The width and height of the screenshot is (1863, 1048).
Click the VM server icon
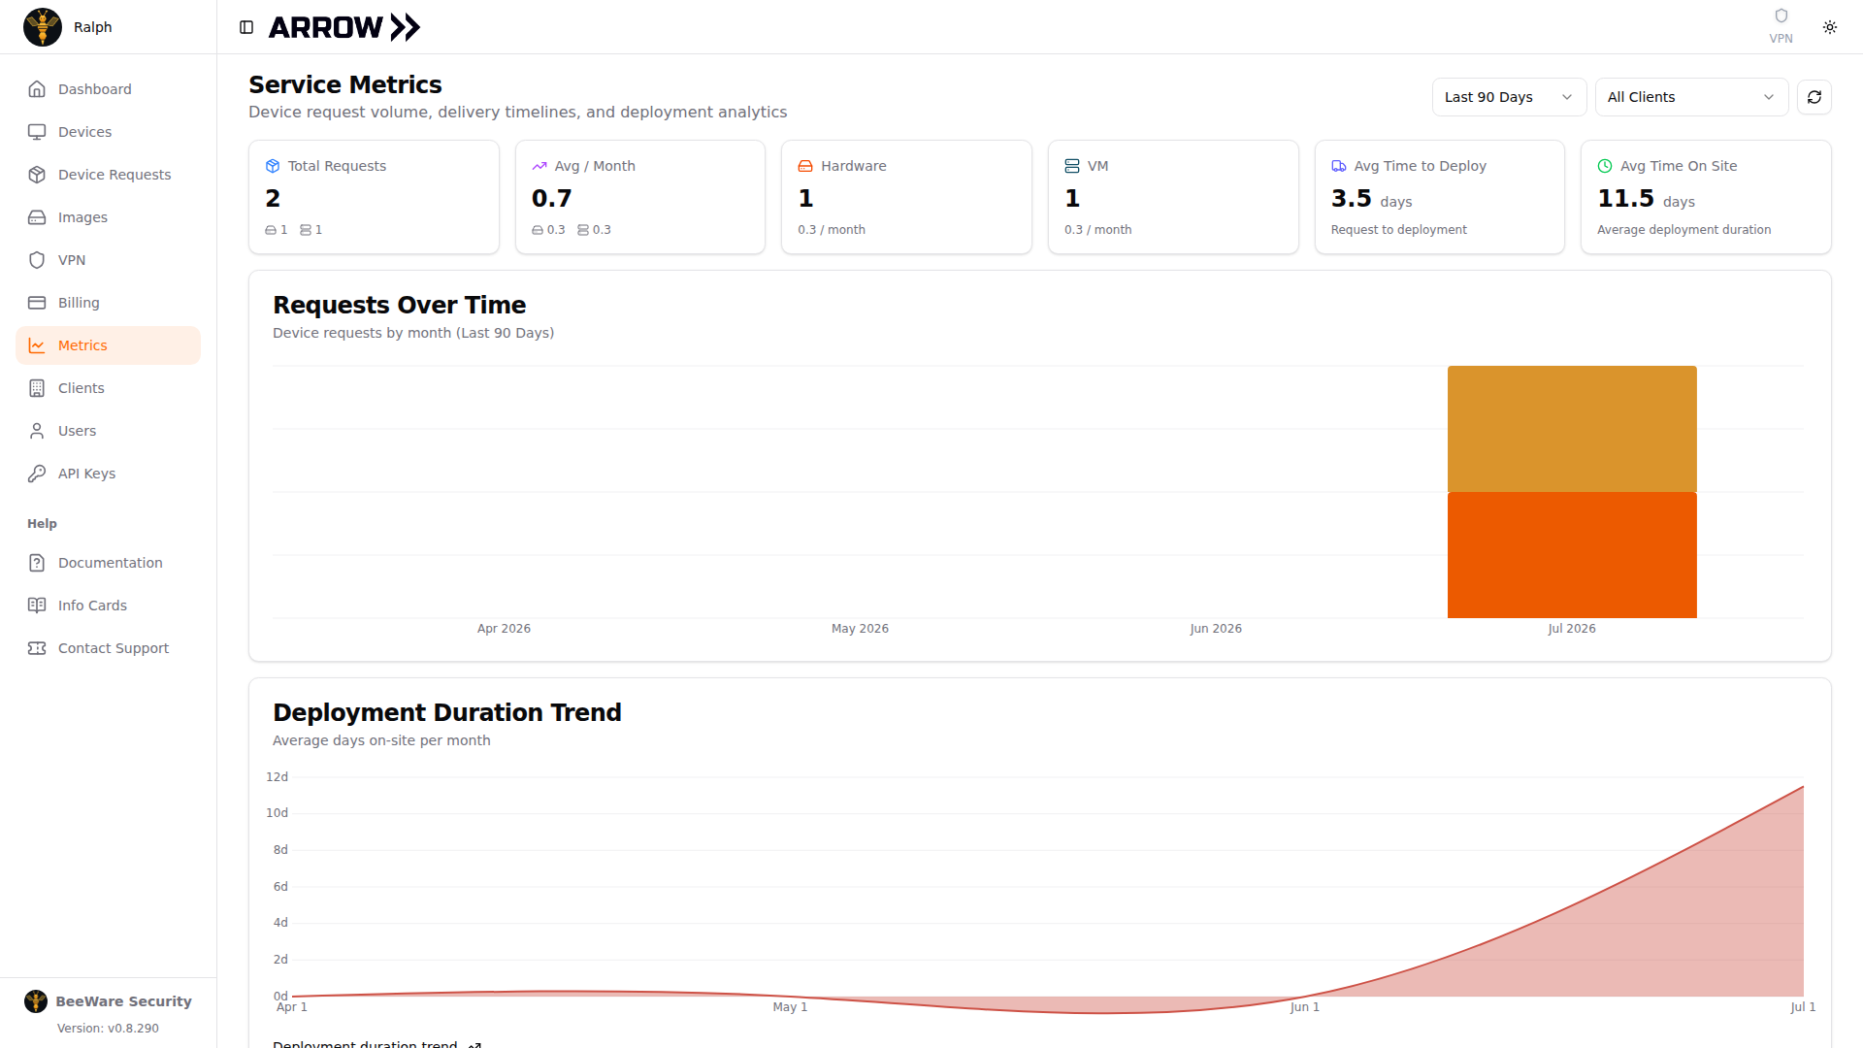[1072, 166]
